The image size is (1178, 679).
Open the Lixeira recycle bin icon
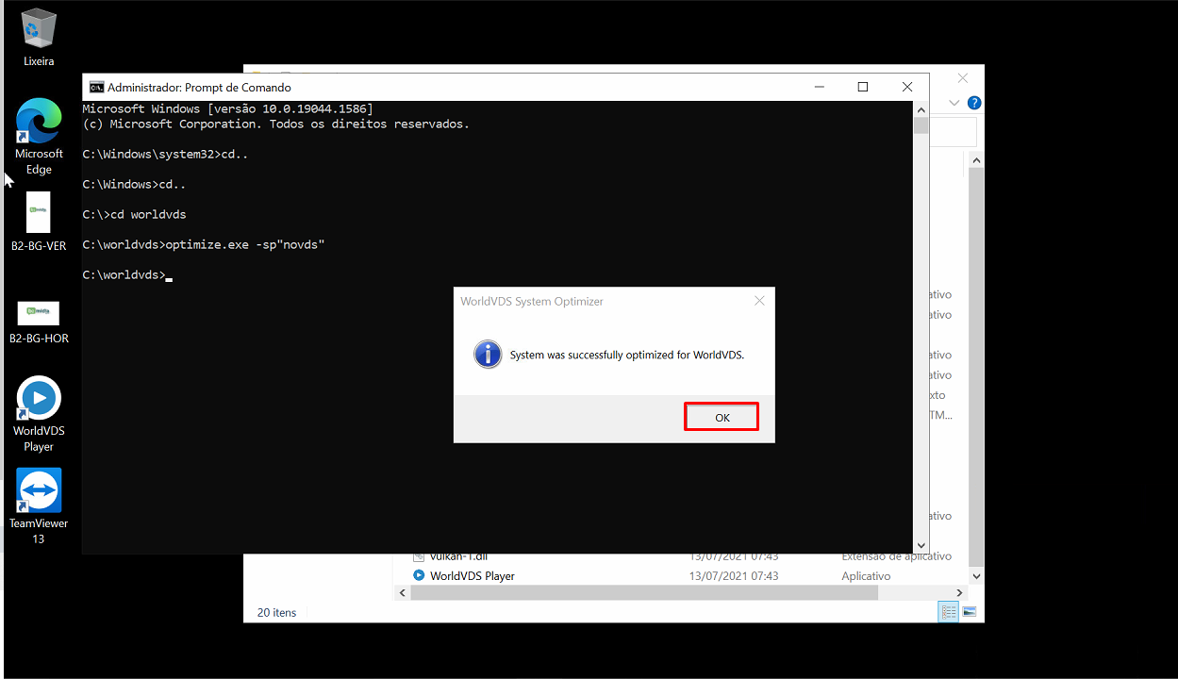pyautogui.click(x=39, y=38)
